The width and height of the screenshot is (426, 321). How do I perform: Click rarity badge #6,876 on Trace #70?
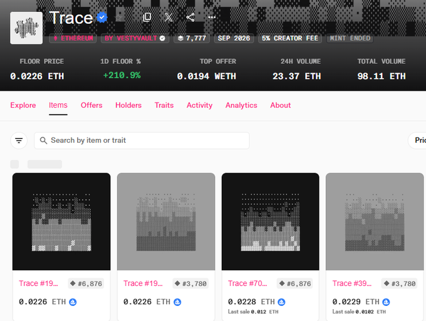tap(295, 283)
